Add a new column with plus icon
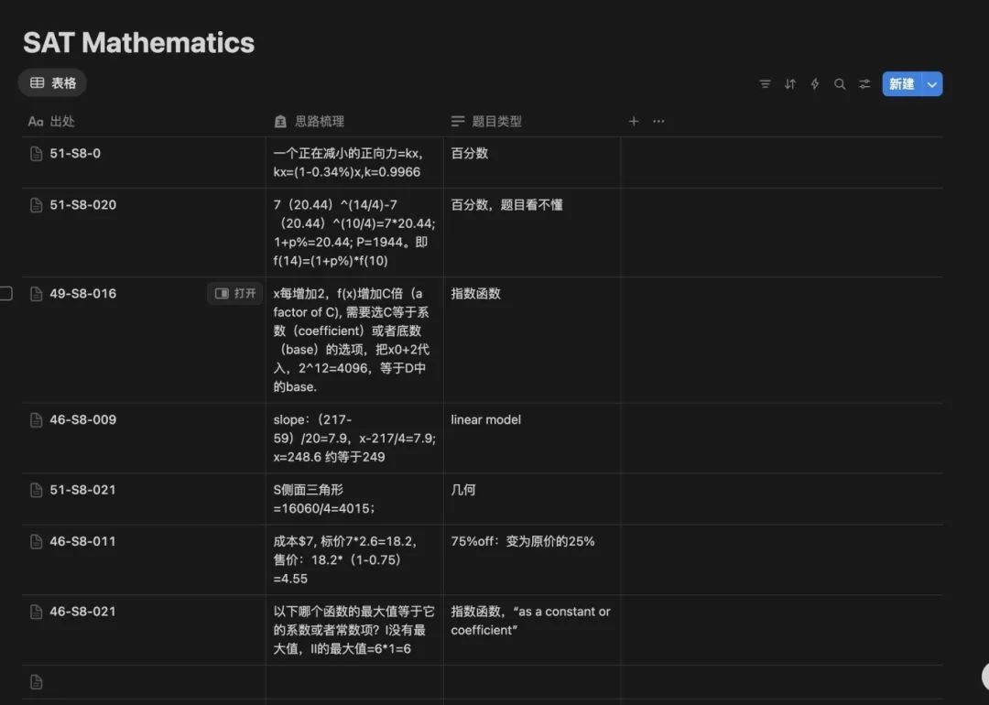Screen dimensions: 989x705 (x=634, y=121)
